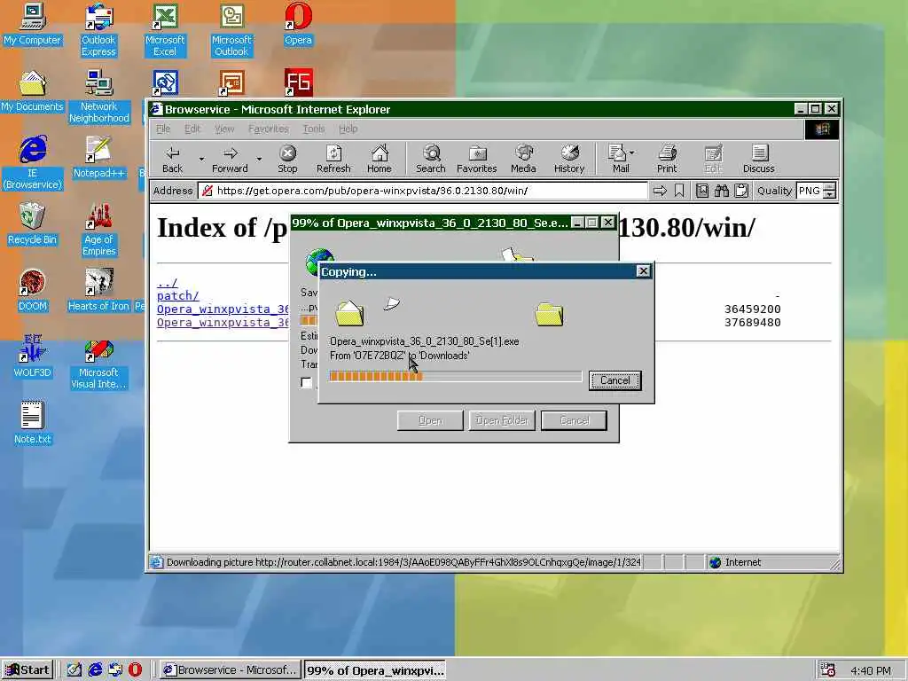Show browsing History pane
Image resolution: width=908 pixels, height=681 pixels.
point(569,159)
